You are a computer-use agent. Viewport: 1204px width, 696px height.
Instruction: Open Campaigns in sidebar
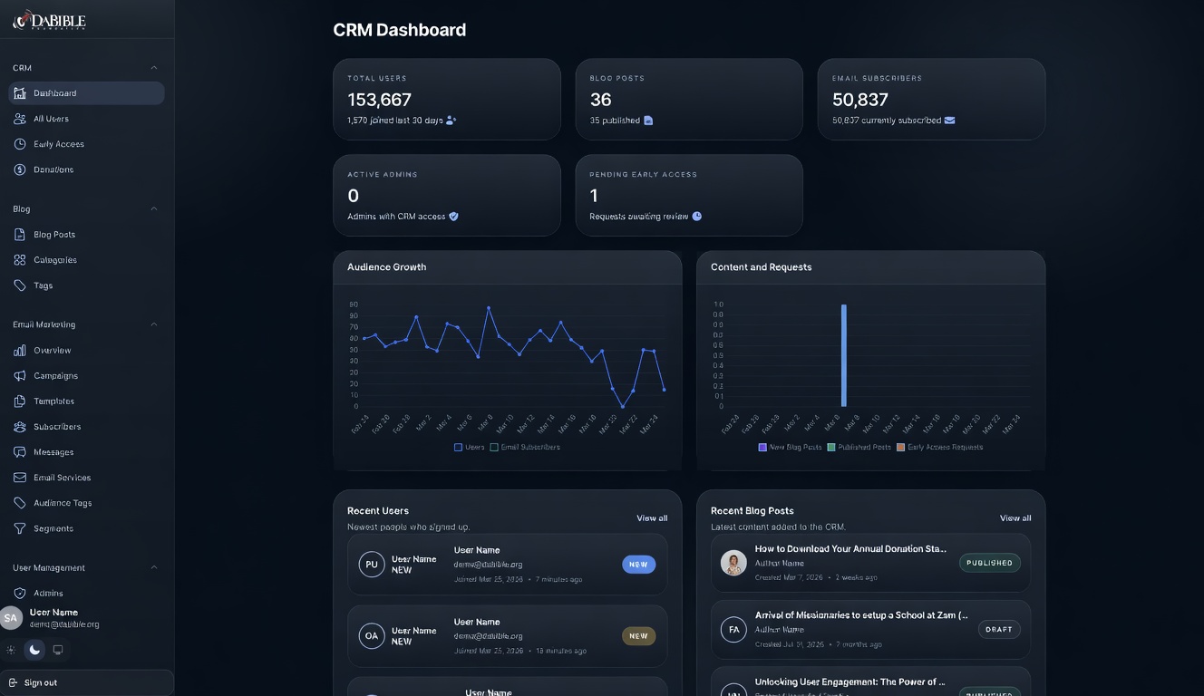(86, 376)
